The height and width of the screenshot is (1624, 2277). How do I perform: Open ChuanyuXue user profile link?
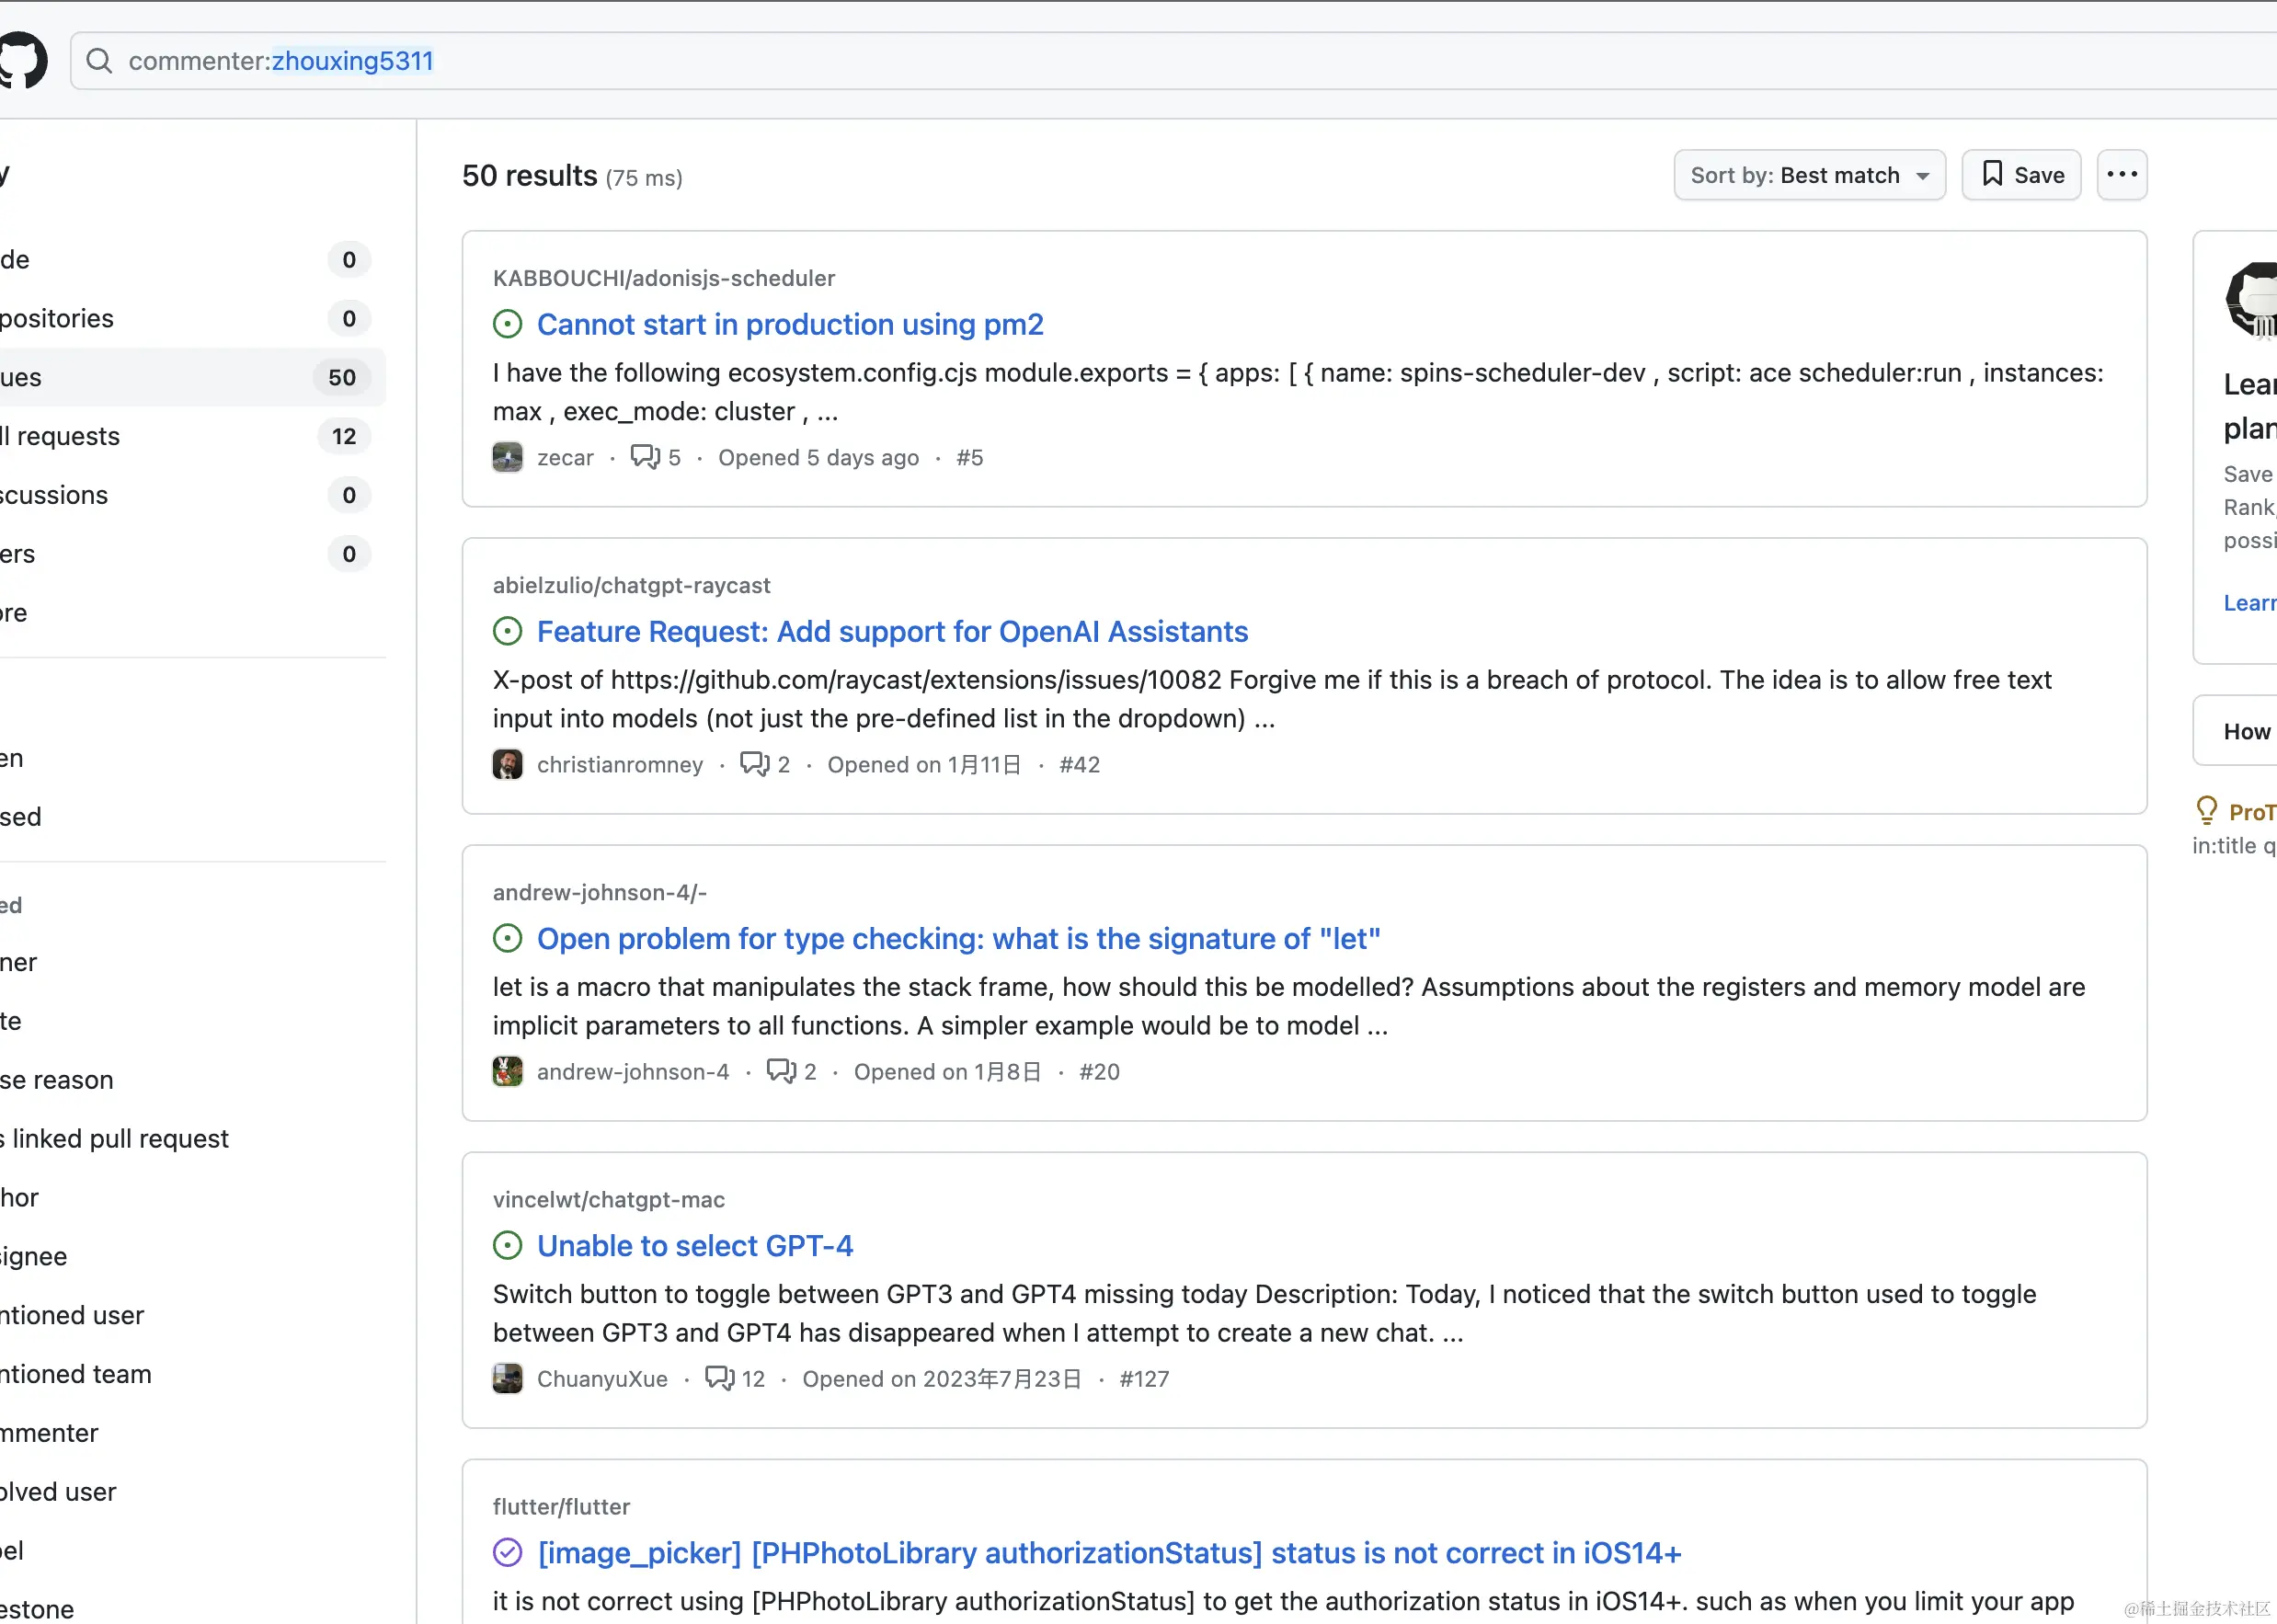point(602,1378)
